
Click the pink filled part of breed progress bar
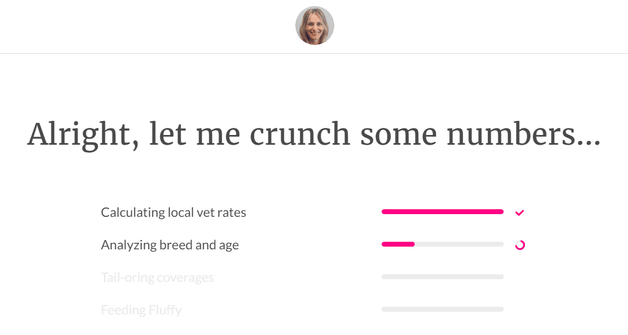(398, 244)
